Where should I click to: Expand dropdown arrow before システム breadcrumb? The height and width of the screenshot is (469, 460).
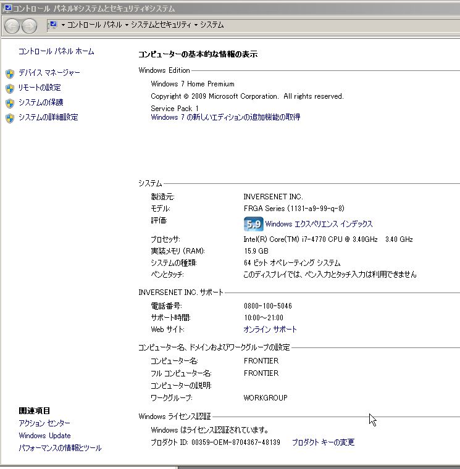pyautogui.click(x=196, y=25)
